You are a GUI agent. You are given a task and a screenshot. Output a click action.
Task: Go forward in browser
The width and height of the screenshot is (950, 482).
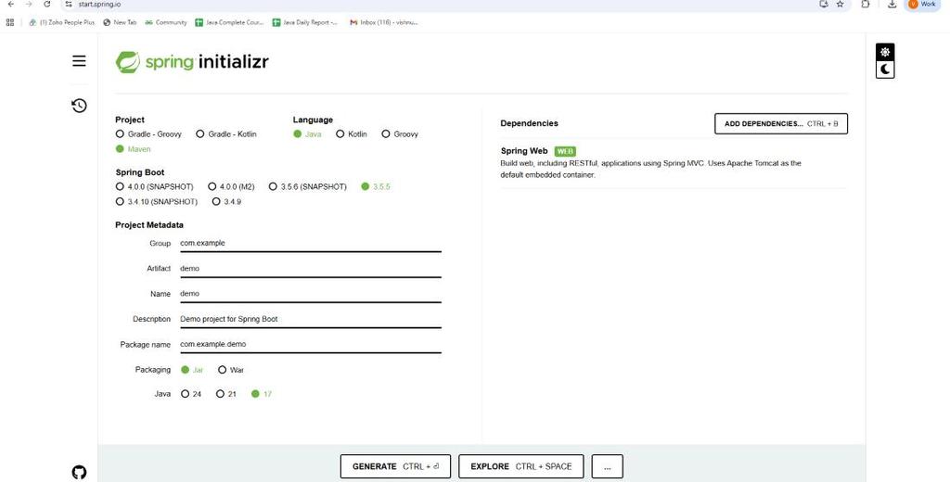tap(29, 5)
